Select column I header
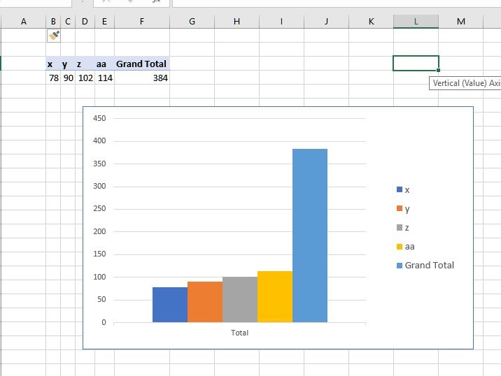Viewport: 501px width, 376px height. pyautogui.click(x=281, y=22)
